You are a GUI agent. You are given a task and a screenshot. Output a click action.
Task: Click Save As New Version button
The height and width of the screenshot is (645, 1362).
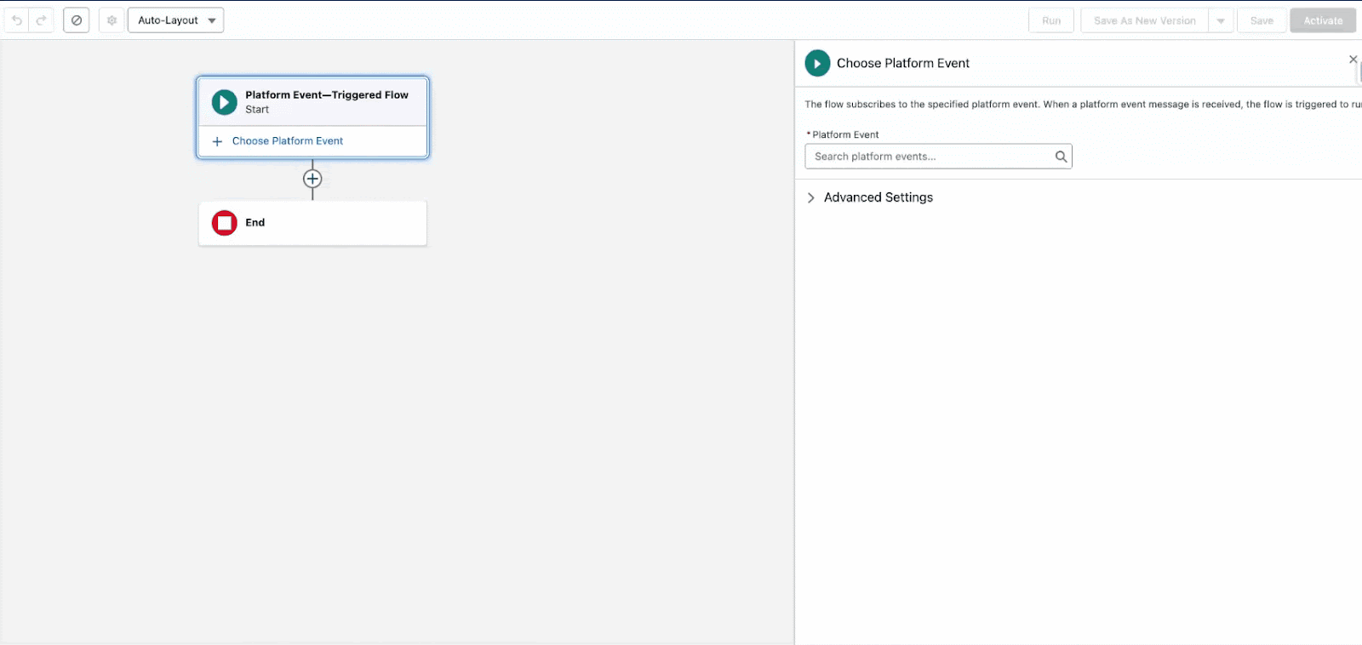[x=1145, y=20]
